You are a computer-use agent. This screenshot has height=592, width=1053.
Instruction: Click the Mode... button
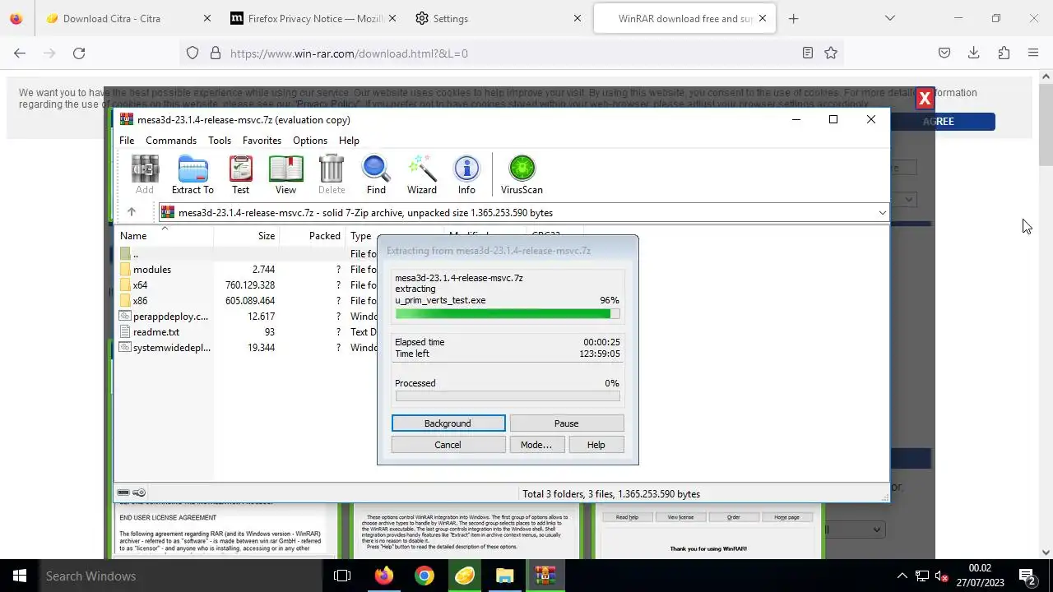pyautogui.click(x=536, y=445)
